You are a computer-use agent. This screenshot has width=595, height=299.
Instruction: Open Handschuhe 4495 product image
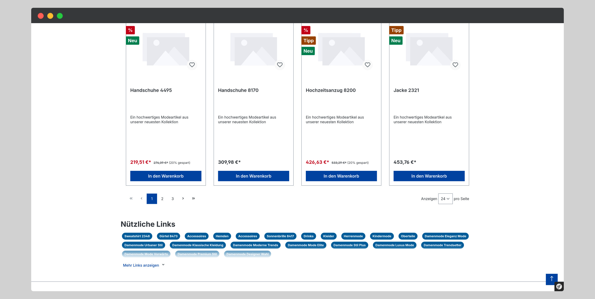click(166, 49)
